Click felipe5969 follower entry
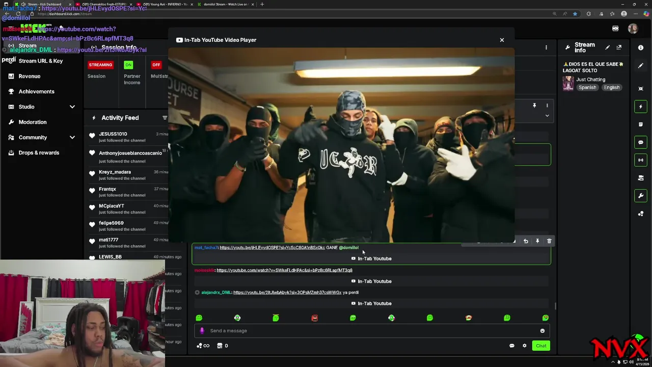Screen dimensions: 652x367 click(x=111, y=223)
